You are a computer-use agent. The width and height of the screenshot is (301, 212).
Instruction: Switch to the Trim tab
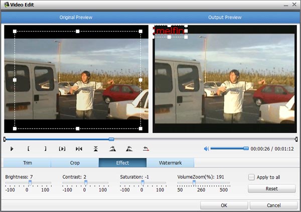point(27,163)
